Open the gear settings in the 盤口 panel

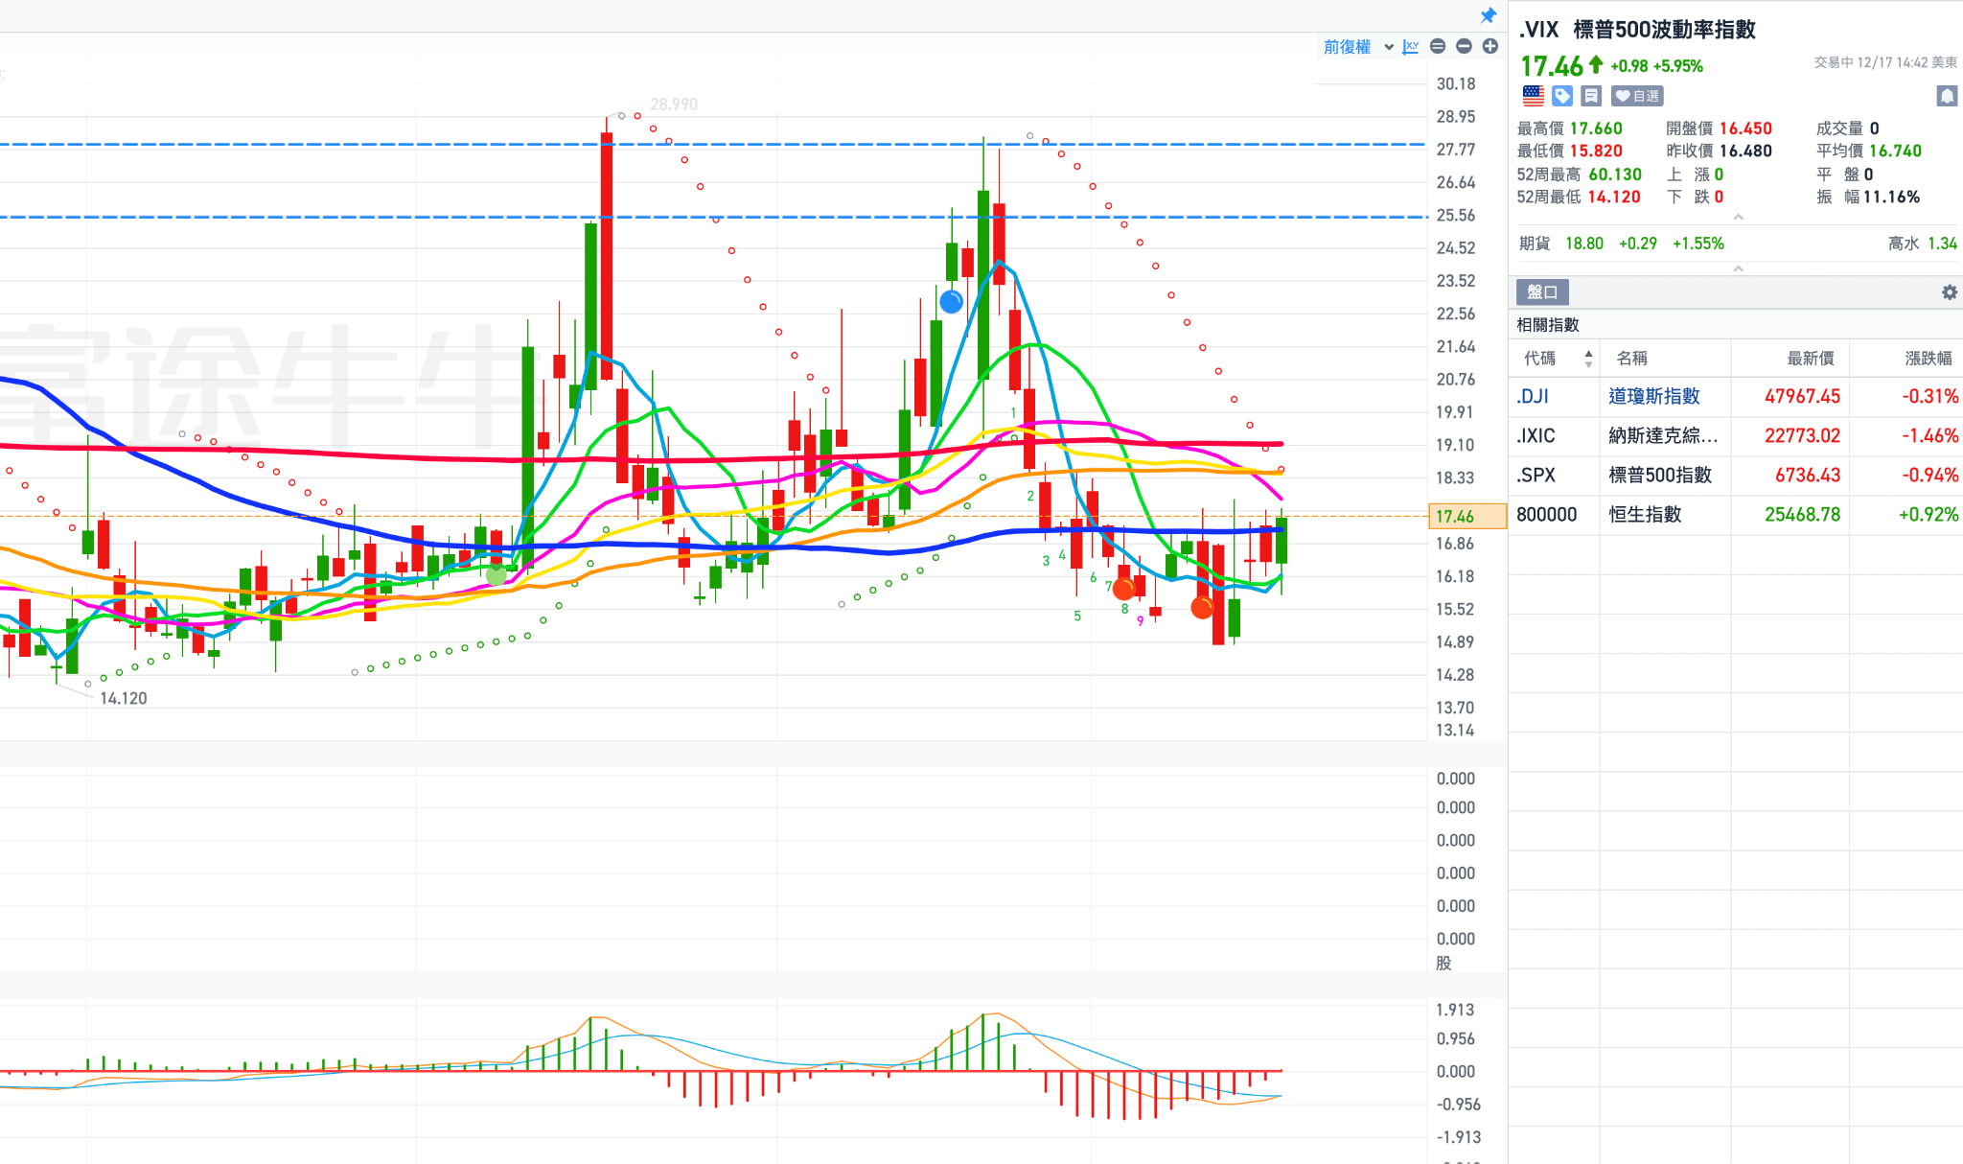coord(1949,292)
